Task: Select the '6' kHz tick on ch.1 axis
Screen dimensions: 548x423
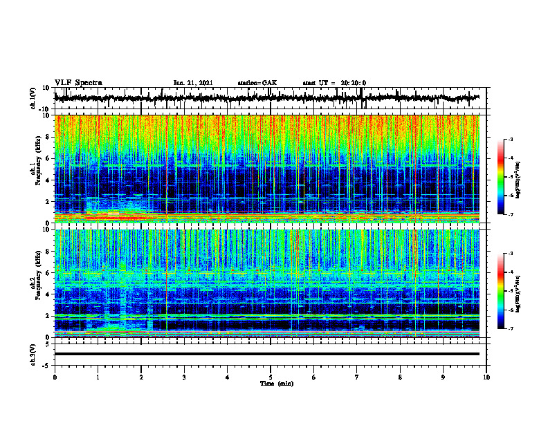Action: click(x=48, y=158)
